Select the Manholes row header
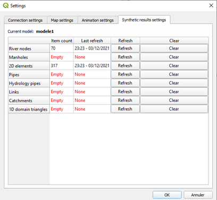217x200 pixels. [29, 57]
